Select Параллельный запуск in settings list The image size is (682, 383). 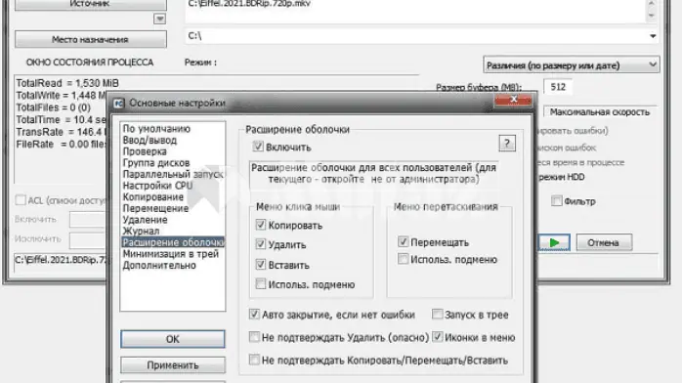click(x=173, y=174)
